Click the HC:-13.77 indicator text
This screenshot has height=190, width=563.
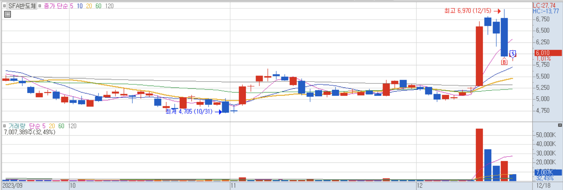point(545,11)
